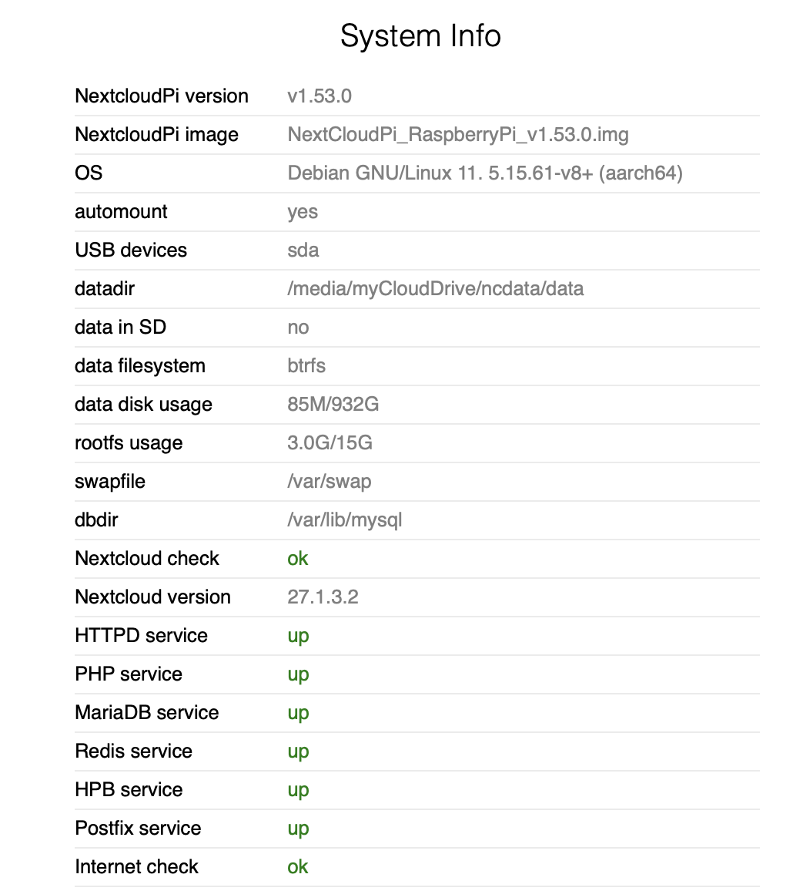793x891 pixels.
Task: Click the datadir path /media/myCloudDrive/ncdata/data
Action: point(436,289)
